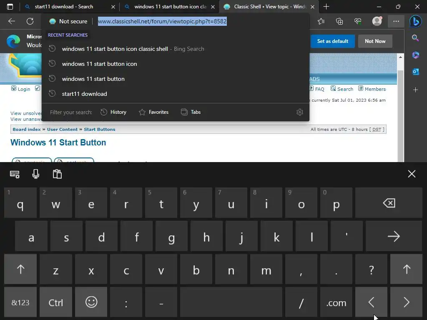
Task: Tap the q key
Action: click(20, 203)
